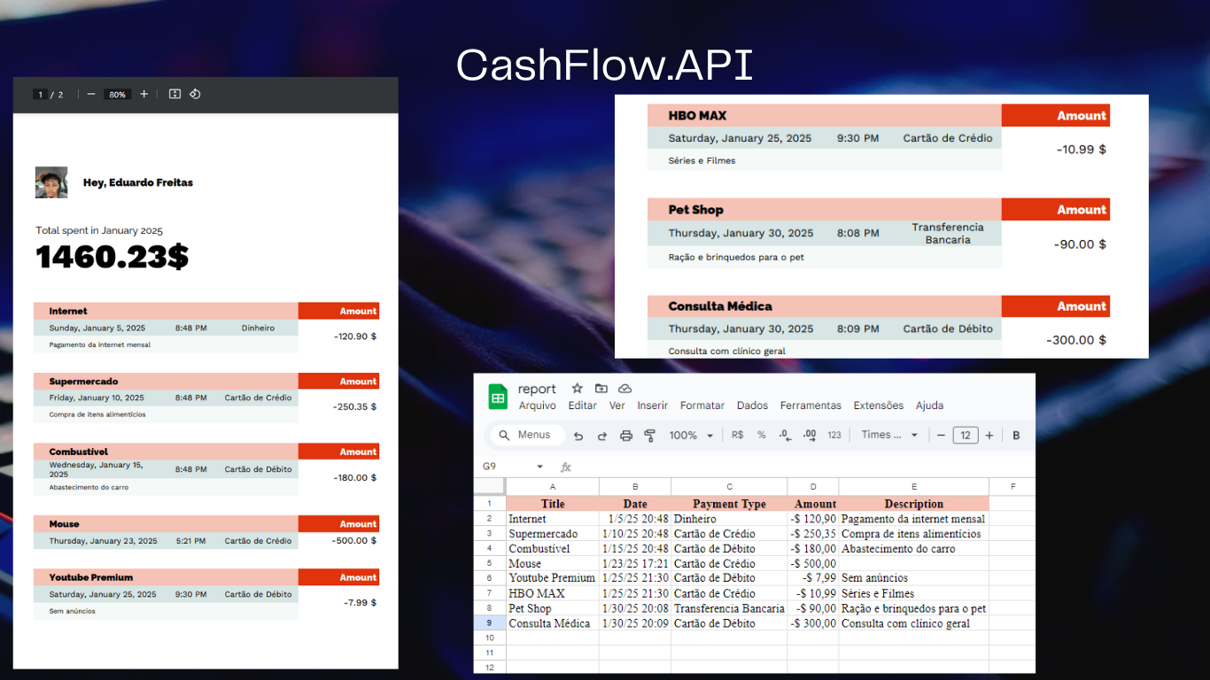Open the Google Sheets home icon
Screen dimensions: 1210x680
pyautogui.click(x=499, y=397)
